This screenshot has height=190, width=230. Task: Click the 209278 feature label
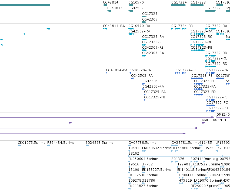pyautogui.click(x=135, y=181)
